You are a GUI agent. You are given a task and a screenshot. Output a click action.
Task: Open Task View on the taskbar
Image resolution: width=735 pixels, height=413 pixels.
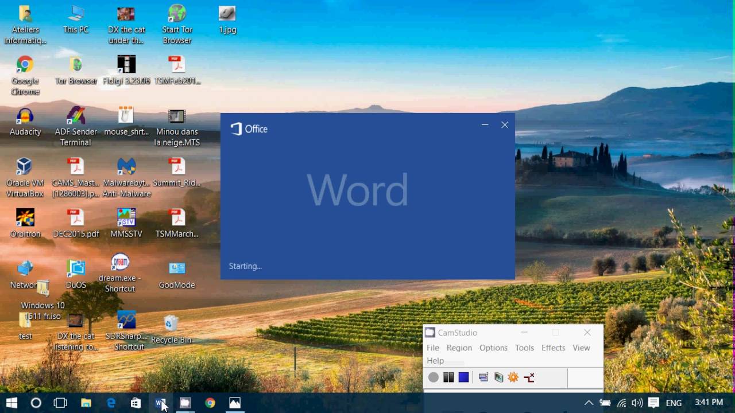60,403
